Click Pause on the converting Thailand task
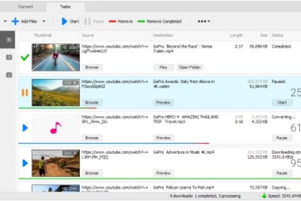Viewport: 301px width, 201px height. click(282, 138)
